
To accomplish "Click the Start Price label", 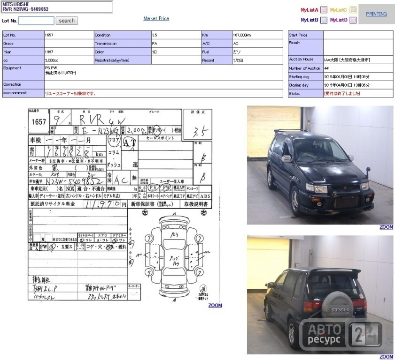I will tap(298, 35).
